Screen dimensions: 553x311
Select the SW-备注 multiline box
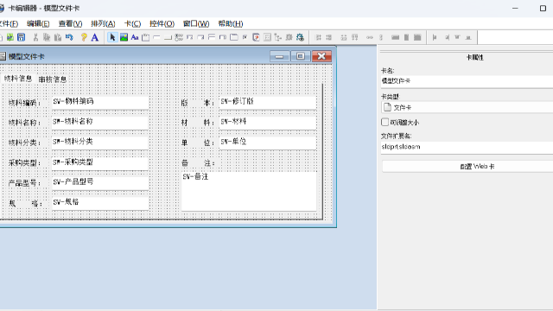[249, 192]
